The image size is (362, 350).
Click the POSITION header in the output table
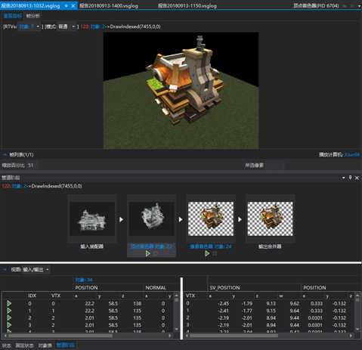(x=314, y=287)
